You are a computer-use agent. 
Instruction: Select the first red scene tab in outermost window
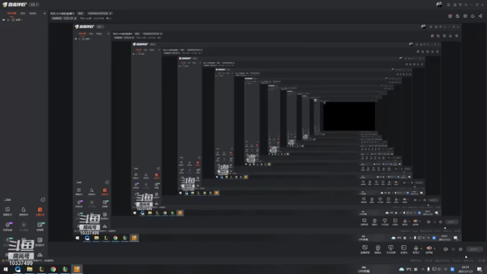(x=12, y=13)
